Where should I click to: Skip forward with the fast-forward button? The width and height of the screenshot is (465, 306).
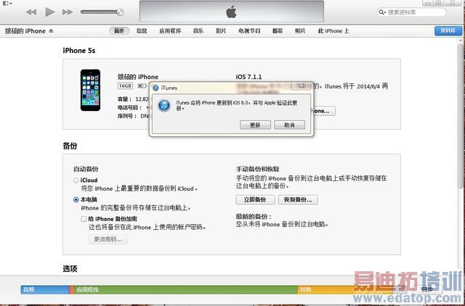click(68, 12)
